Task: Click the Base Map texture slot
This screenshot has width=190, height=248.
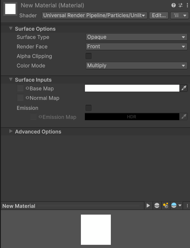Action: pyautogui.click(x=20, y=88)
